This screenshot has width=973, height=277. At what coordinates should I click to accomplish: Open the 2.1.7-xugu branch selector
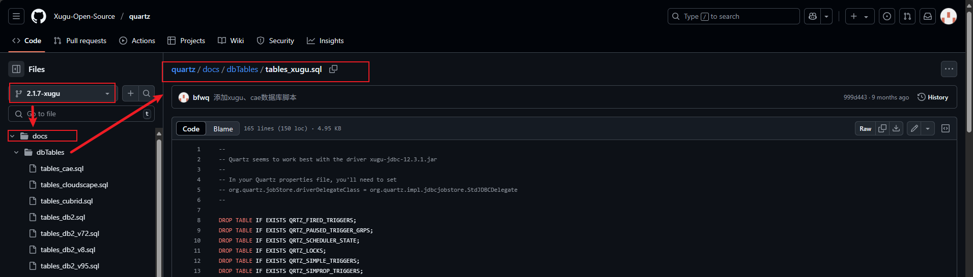(x=63, y=93)
